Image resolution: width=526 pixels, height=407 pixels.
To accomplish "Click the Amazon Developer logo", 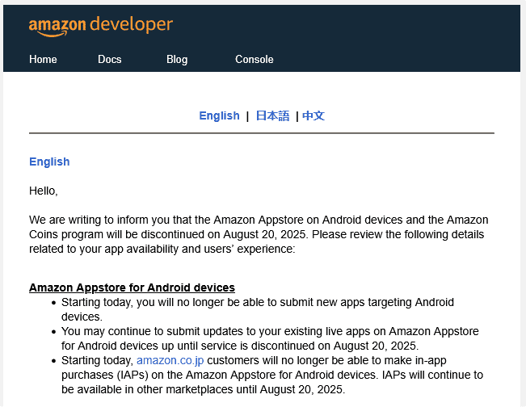I will pyautogui.click(x=100, y=25).
